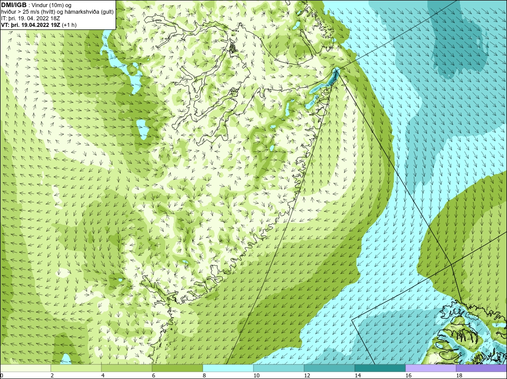This screenshot has width=507, height=379.
Task: Click the 12–14 m/s teal legend swatch
Action: 329,368
